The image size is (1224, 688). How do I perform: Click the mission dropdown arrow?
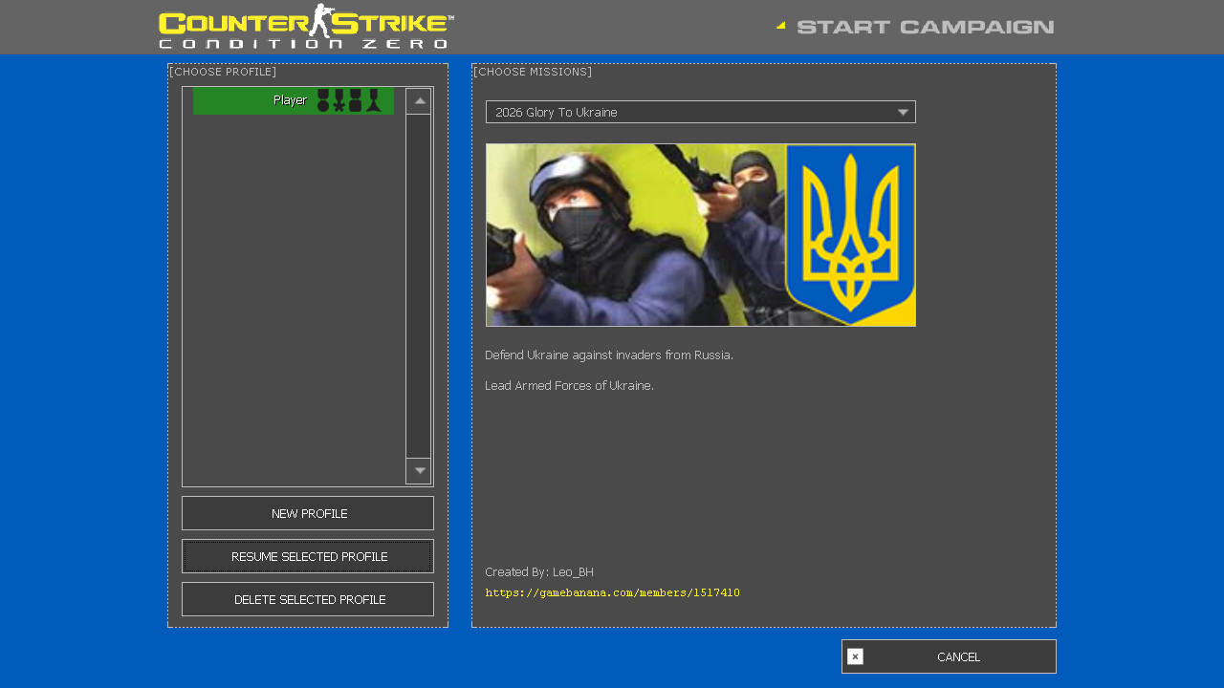coord(903,112)
